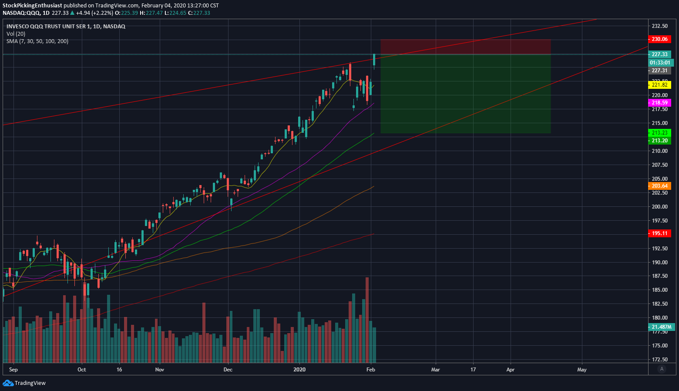
Task: Click the O:225.39 open value in the header
Action: coord(126,13)
